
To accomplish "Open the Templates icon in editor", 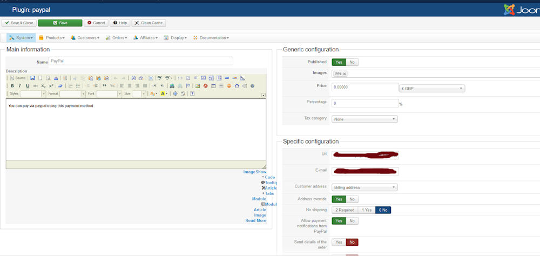I will 65,78.
